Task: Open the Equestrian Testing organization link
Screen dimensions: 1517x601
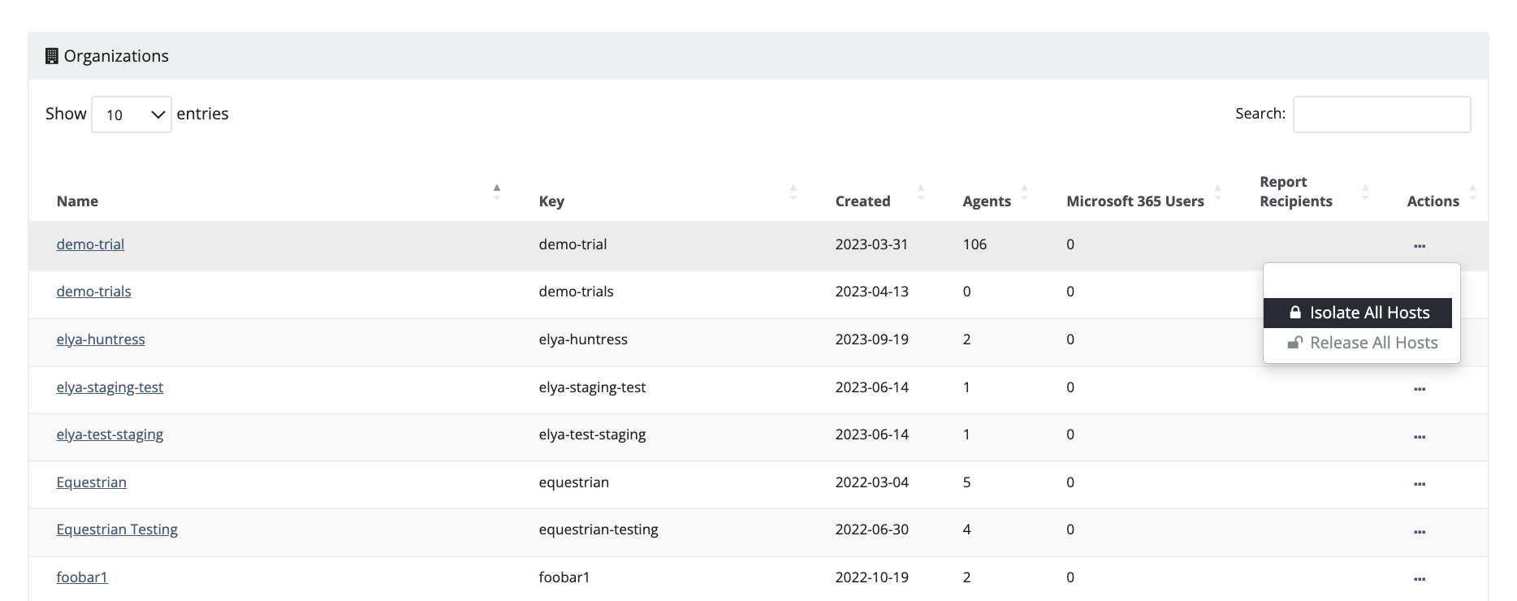Action: click(117, 530)
